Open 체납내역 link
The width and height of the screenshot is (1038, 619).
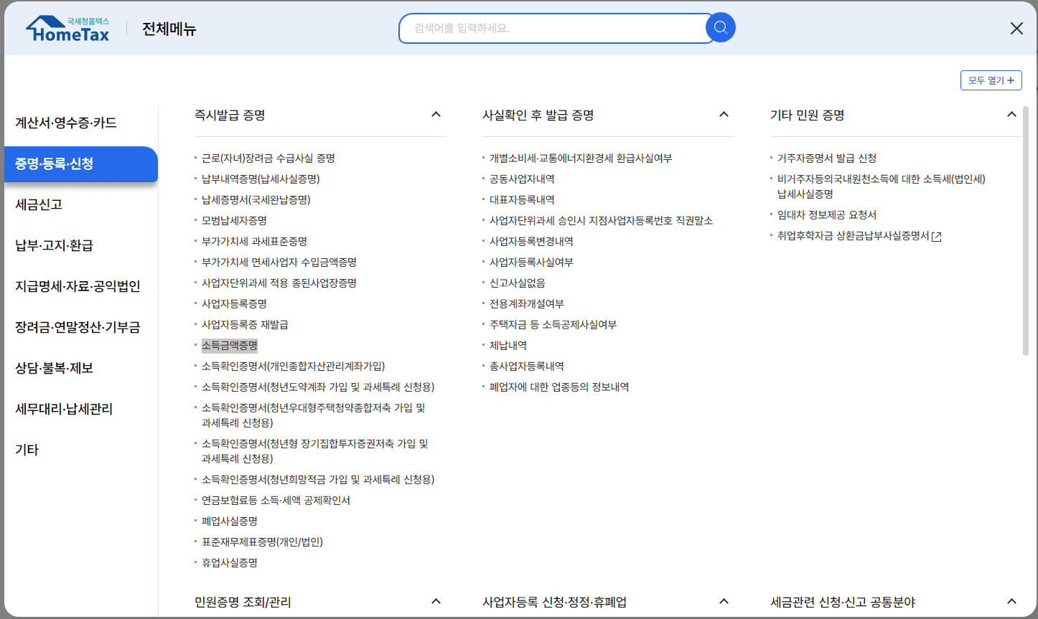(x=508, y=345)
